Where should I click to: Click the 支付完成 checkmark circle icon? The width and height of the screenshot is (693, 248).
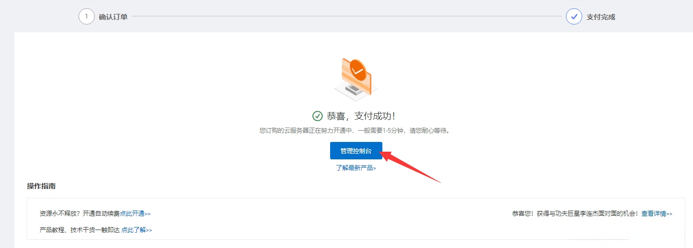[574, 16]
